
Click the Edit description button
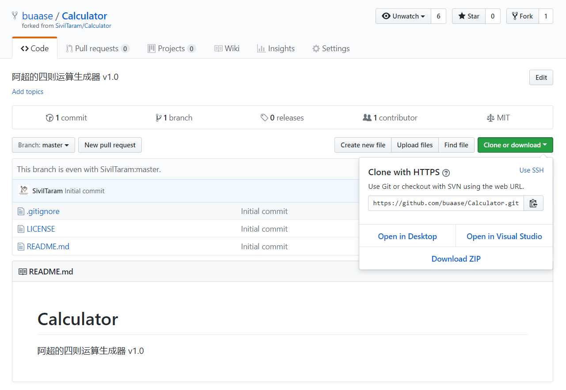click(x=541, y=78)
